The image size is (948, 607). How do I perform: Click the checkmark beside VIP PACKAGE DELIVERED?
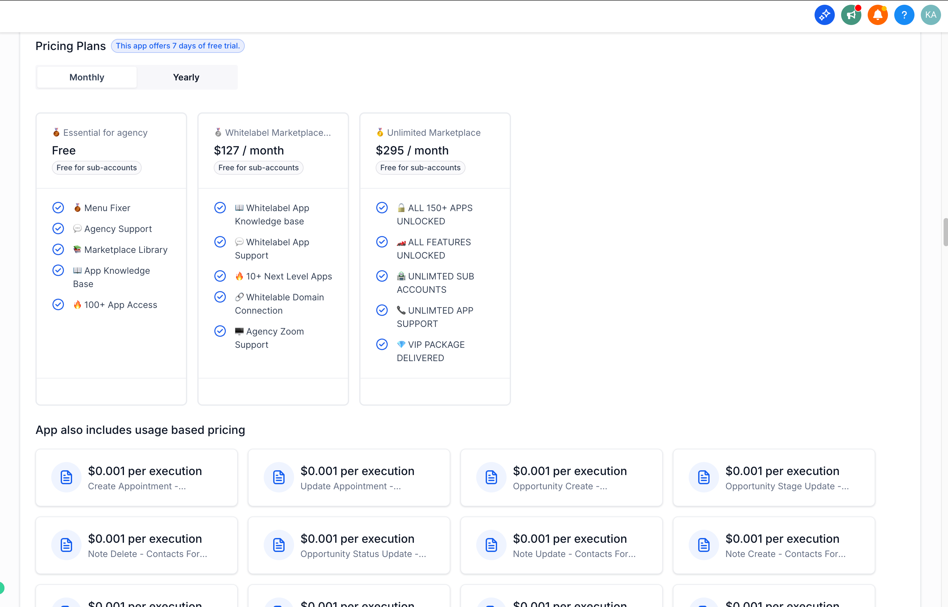(382, 345)
